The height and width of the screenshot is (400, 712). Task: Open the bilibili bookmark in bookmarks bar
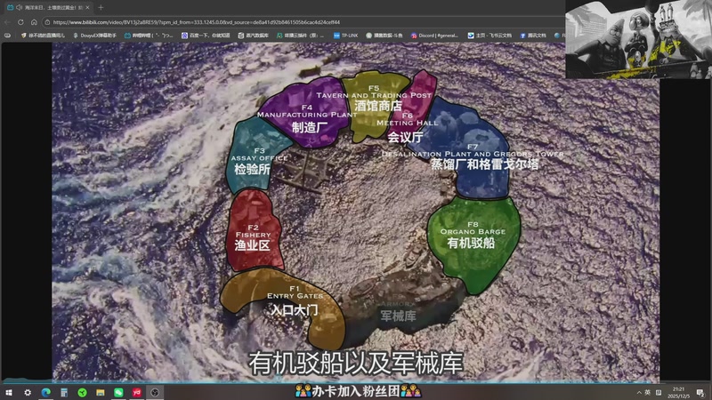149,35
